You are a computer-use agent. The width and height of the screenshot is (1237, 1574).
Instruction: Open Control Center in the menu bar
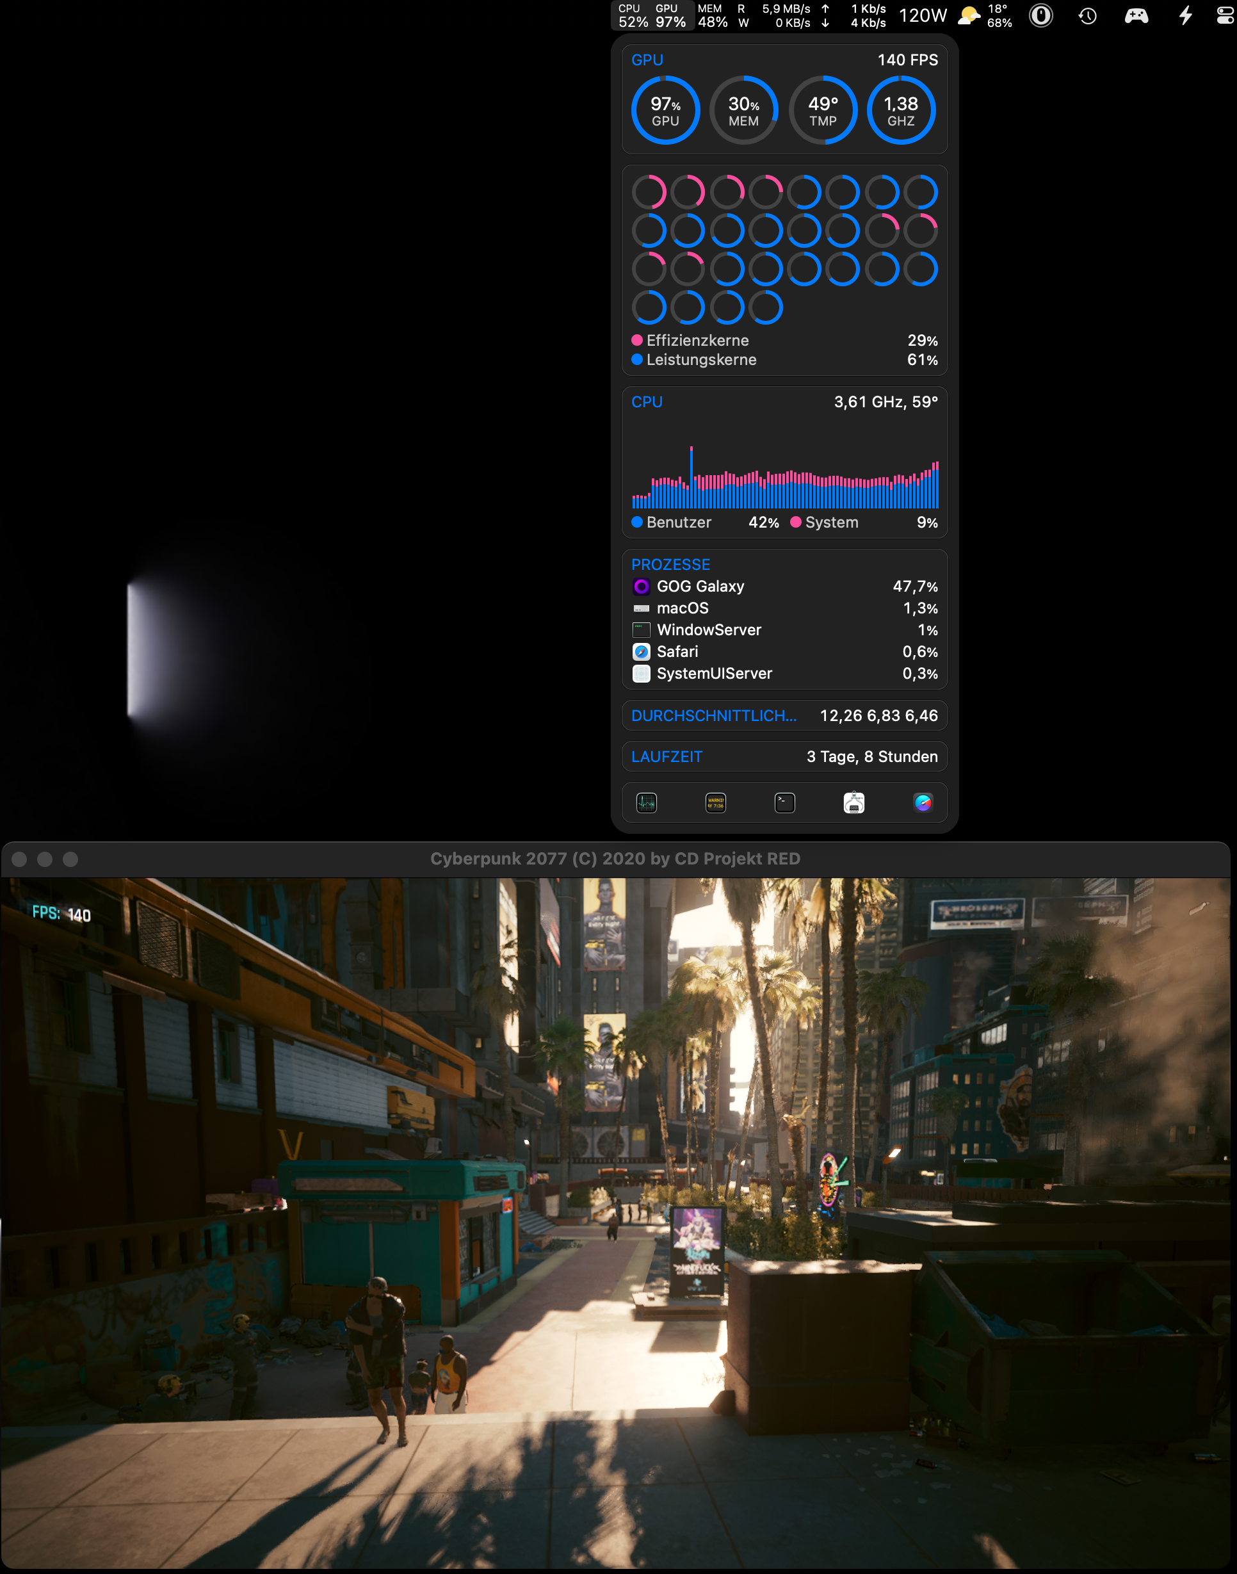(1225, 15)
